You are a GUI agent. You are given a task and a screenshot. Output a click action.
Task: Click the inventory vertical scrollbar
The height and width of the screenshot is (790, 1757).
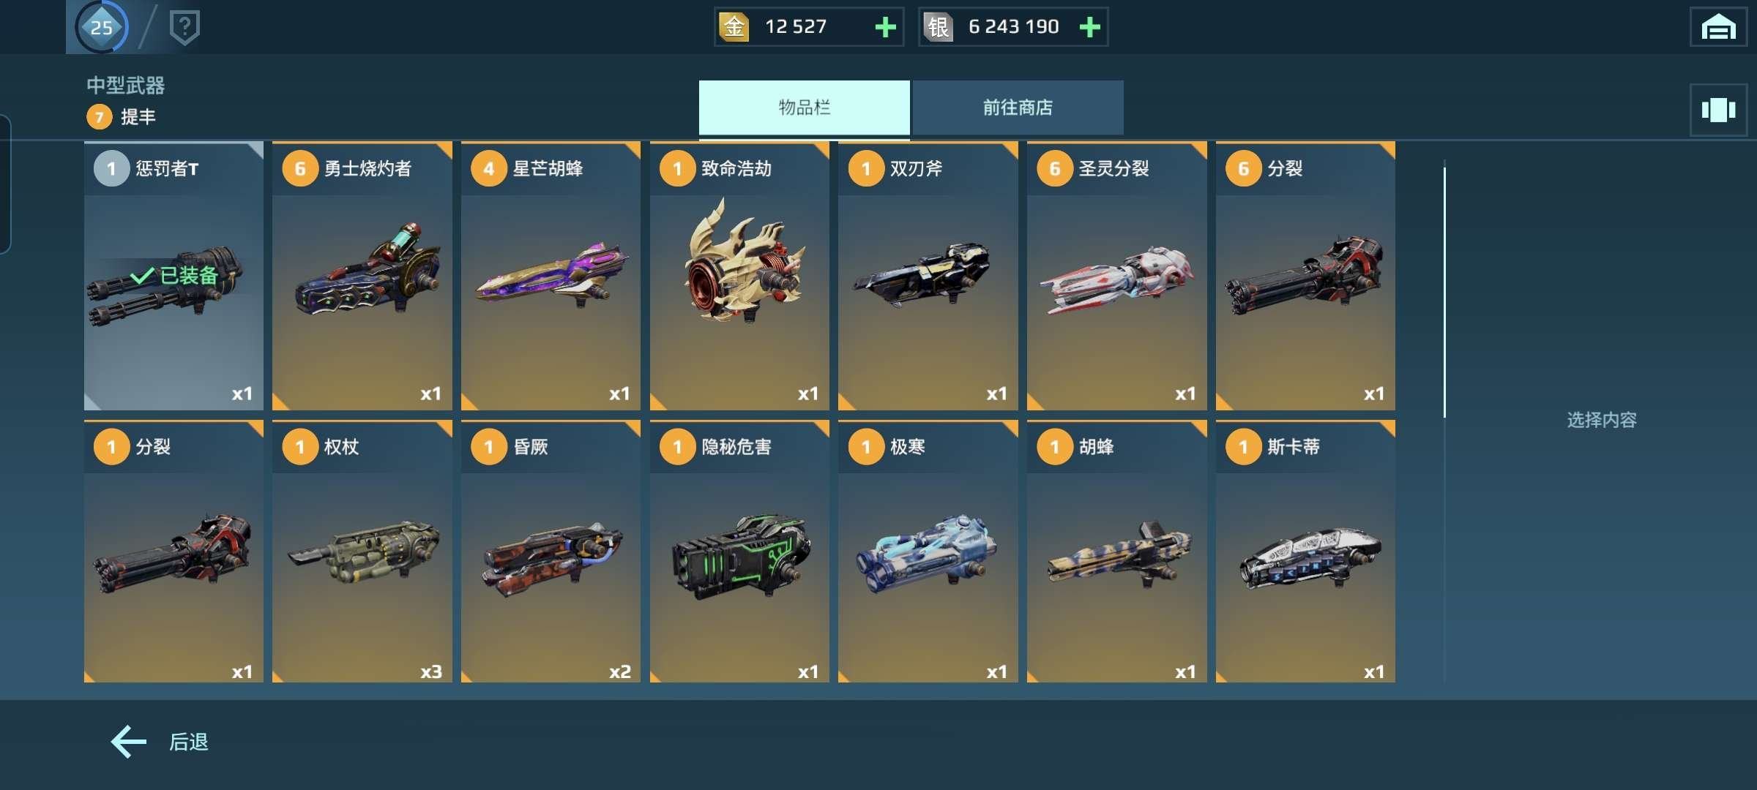pyautogui.click(x=1444, y=293)
